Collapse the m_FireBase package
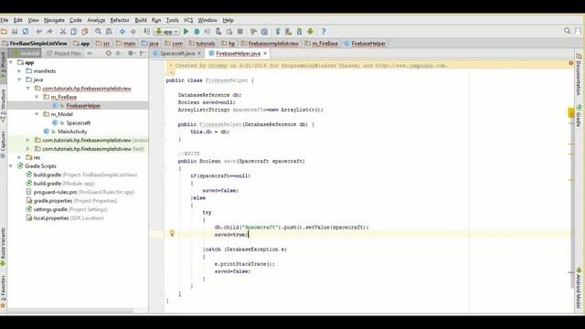The image size is (585, 329). tap(37, 97)
